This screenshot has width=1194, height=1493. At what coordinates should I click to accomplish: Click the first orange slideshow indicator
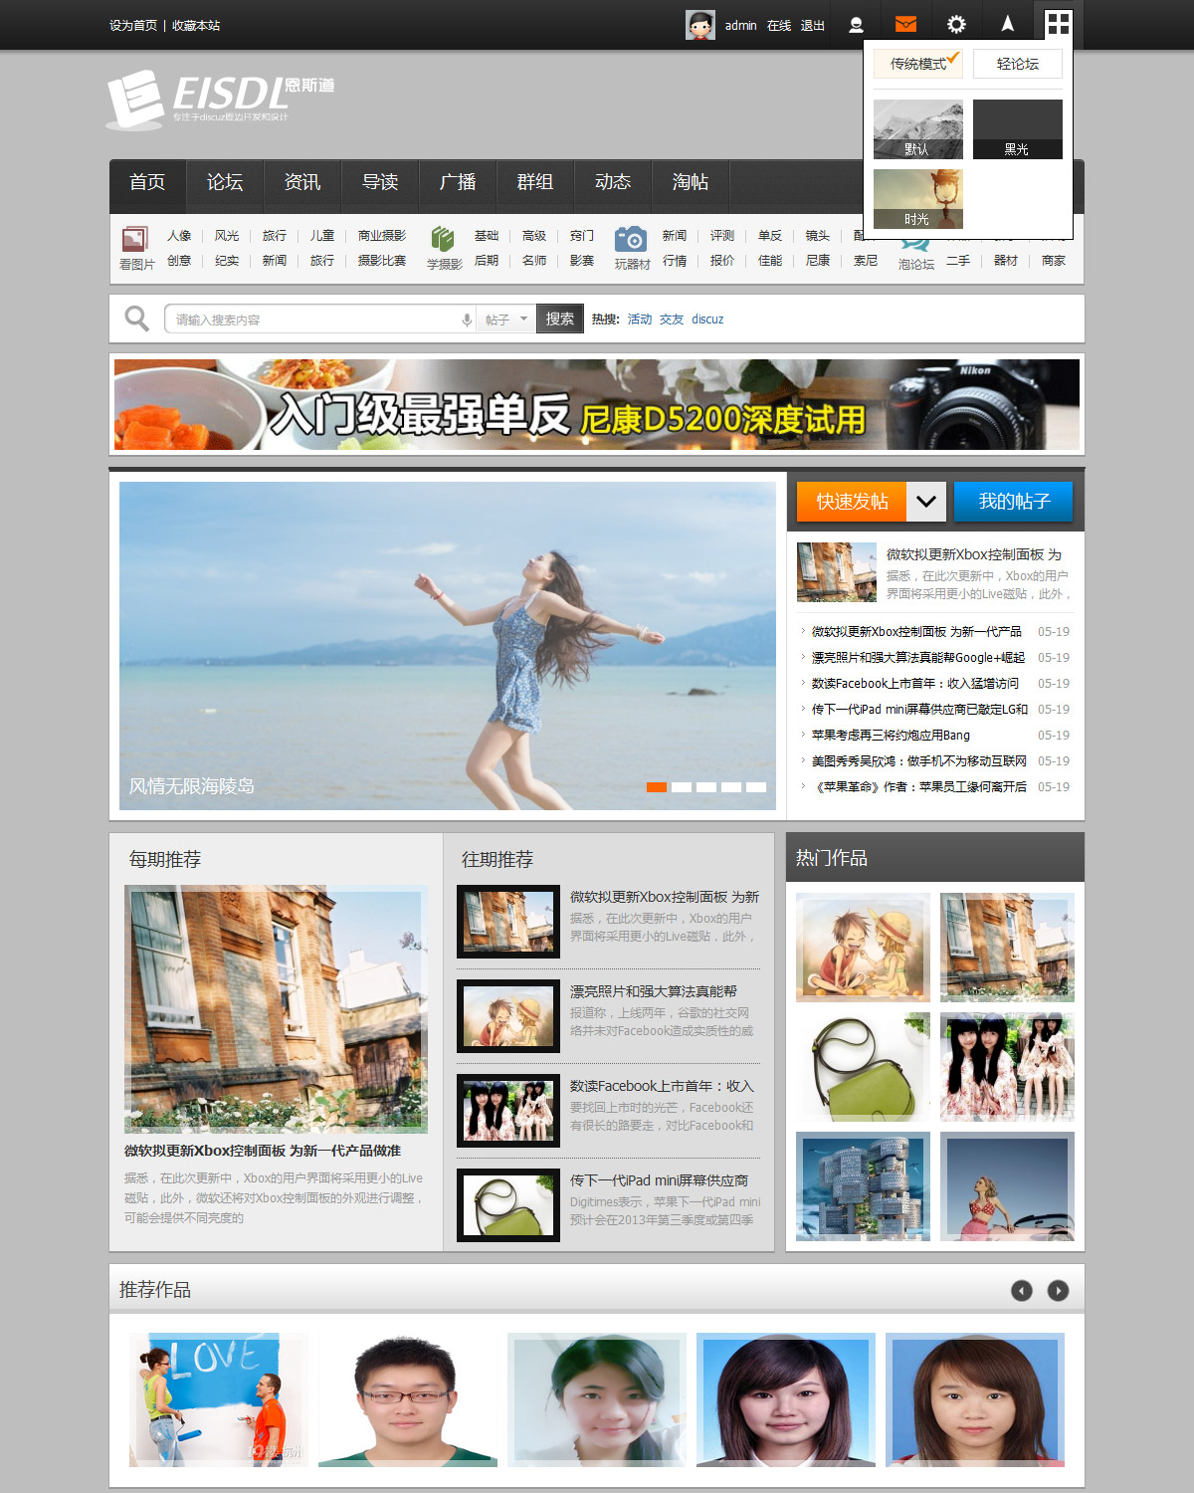[x=657, y=787]
